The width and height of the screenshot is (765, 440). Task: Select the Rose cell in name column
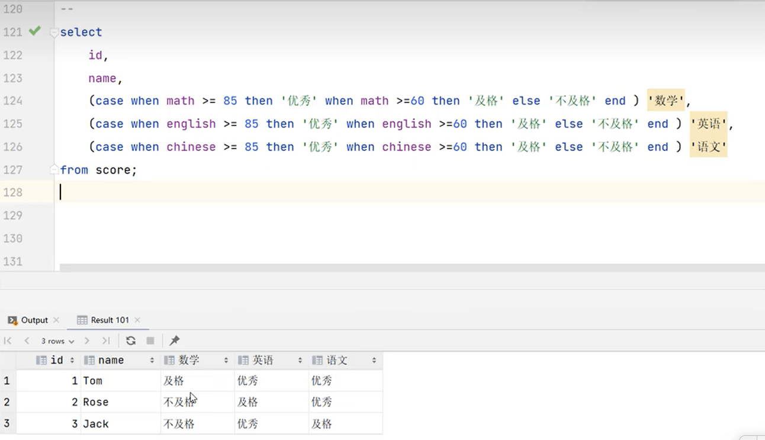tap(96, 402)
